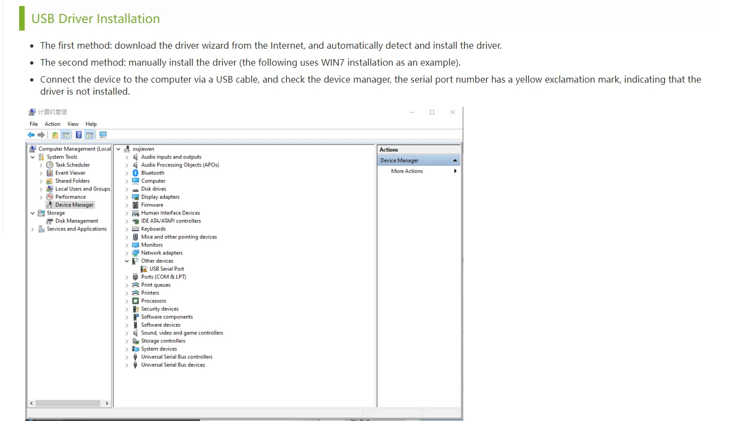730x423 pixels.
Task: Expand the Universal Serial Bus controllers node
Action: [127, 357]
